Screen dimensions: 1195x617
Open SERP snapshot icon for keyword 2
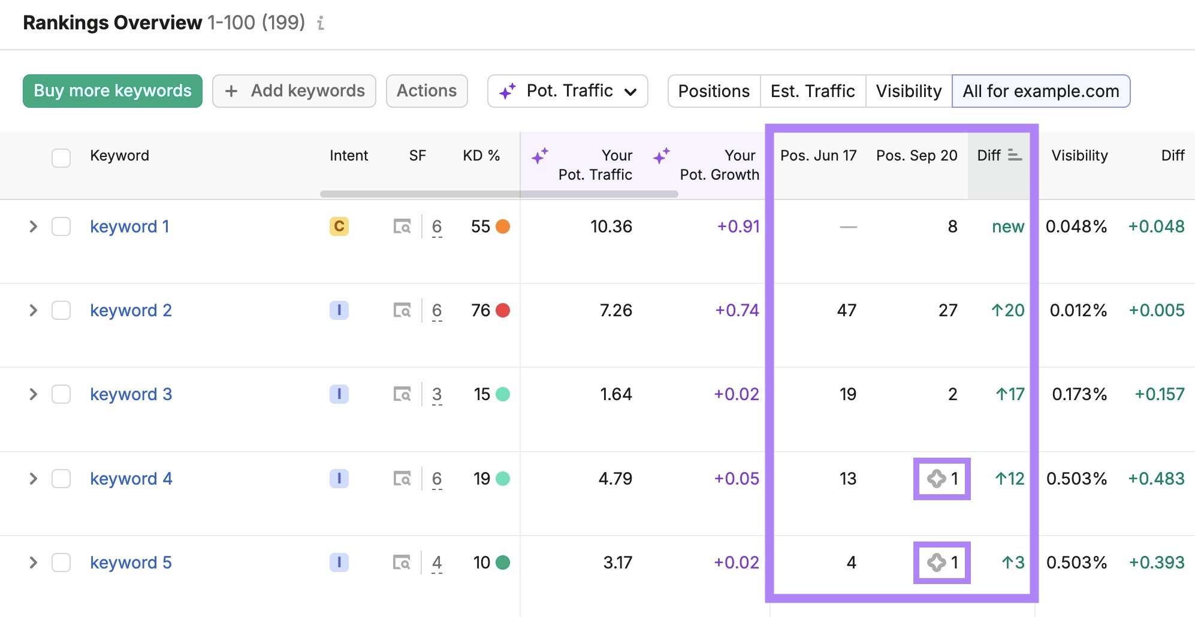pyautogui.click(x=402, y=310)
